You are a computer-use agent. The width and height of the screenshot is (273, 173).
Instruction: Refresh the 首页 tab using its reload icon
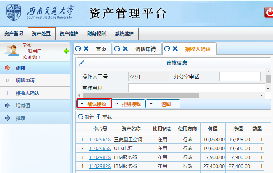tap(78, 49)
